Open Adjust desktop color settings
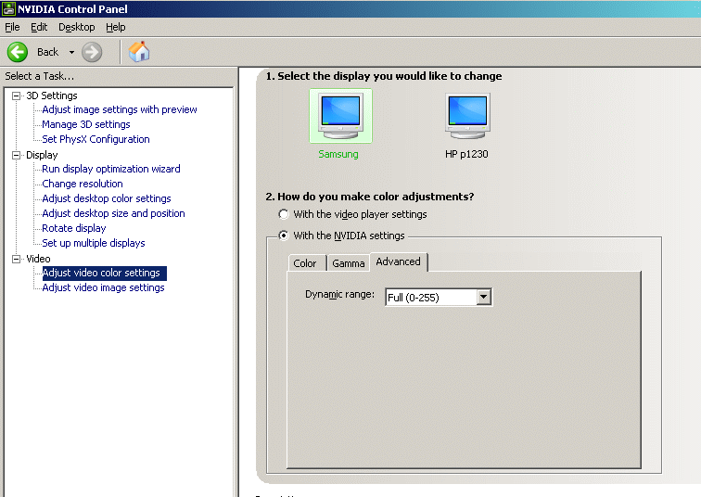This screenshot has width=701, height=497. (x=107, y=198)
